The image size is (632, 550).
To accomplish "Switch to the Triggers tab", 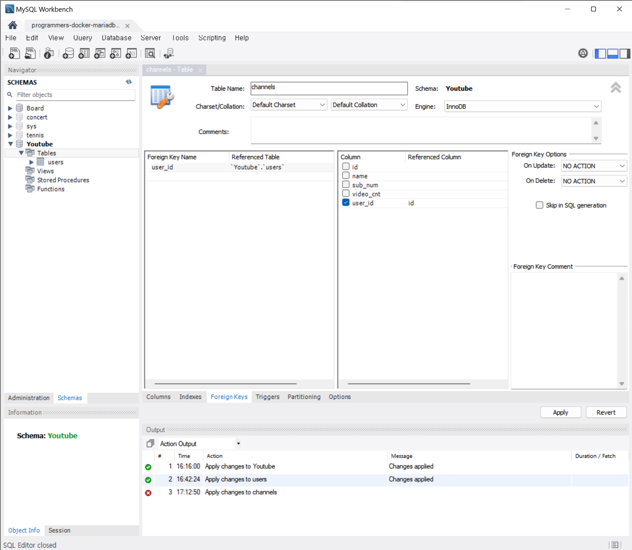I will 267,397.
